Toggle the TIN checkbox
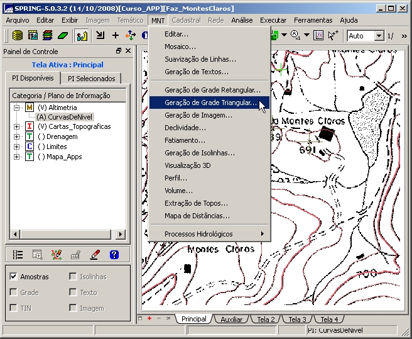This screenshot has width=412, height=339. [14, 308]
